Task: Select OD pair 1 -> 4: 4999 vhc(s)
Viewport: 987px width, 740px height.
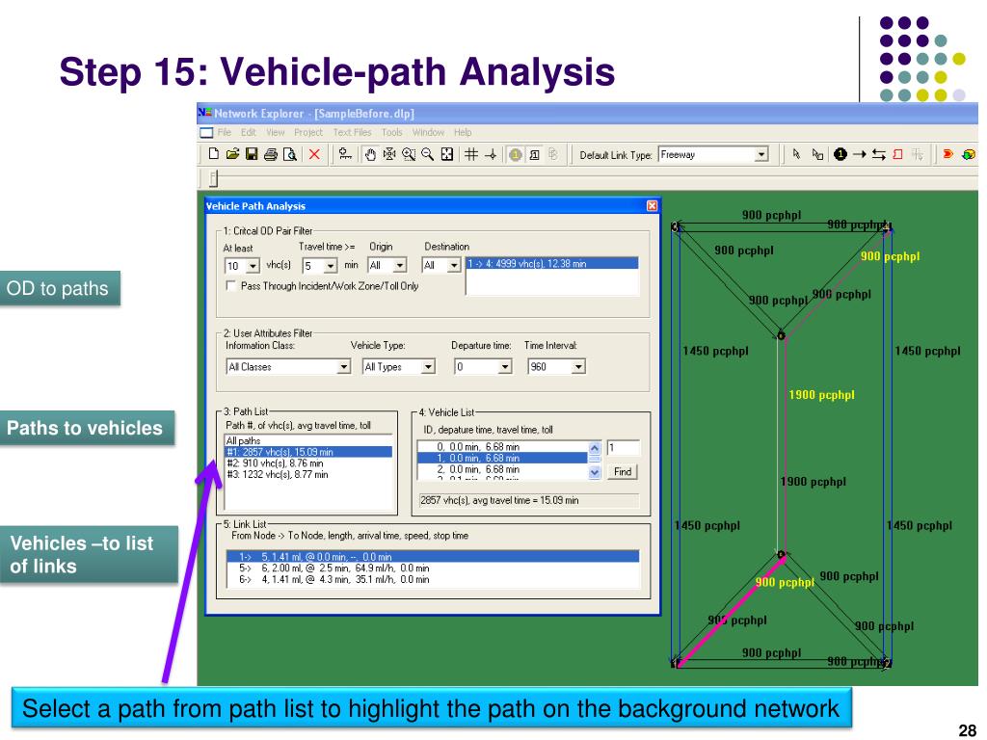Action: 552,264
